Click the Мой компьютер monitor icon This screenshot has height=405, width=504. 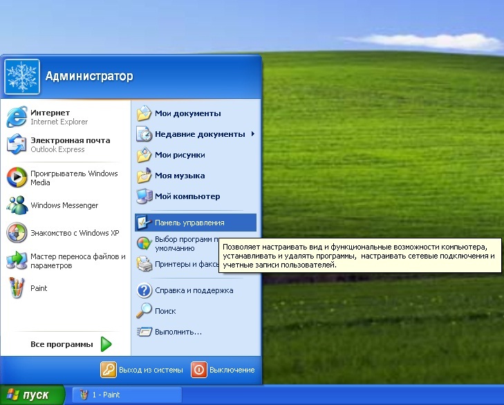coord(144,196)
